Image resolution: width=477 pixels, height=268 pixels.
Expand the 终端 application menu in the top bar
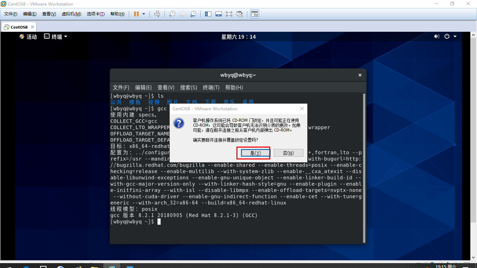point(56,37)
